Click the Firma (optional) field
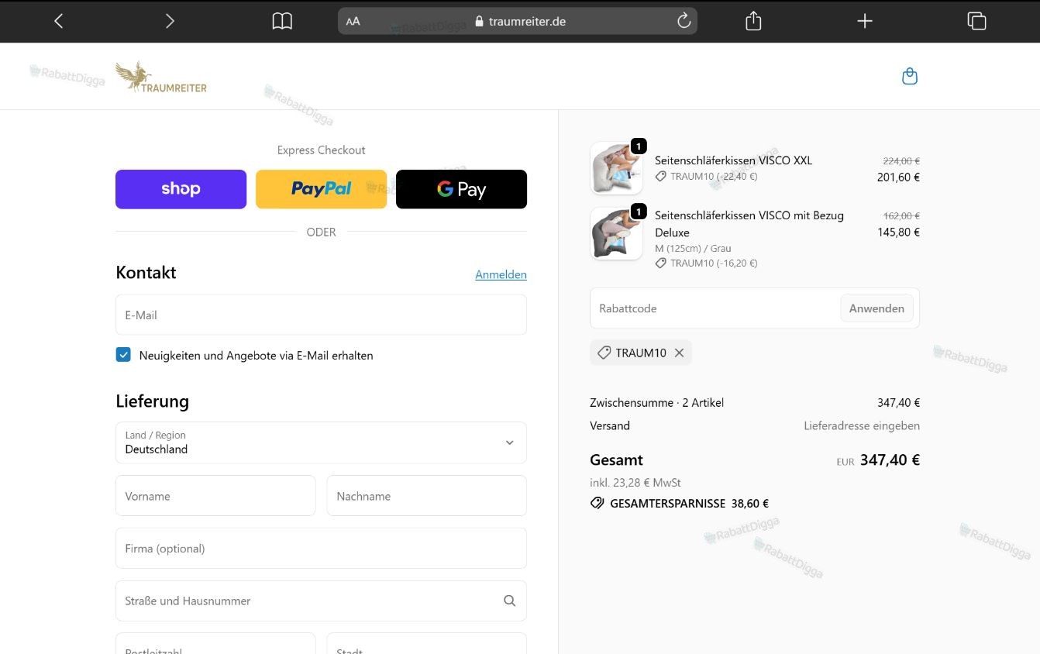This screenshot has height=654, width=1040. click(x=321, y=548)
